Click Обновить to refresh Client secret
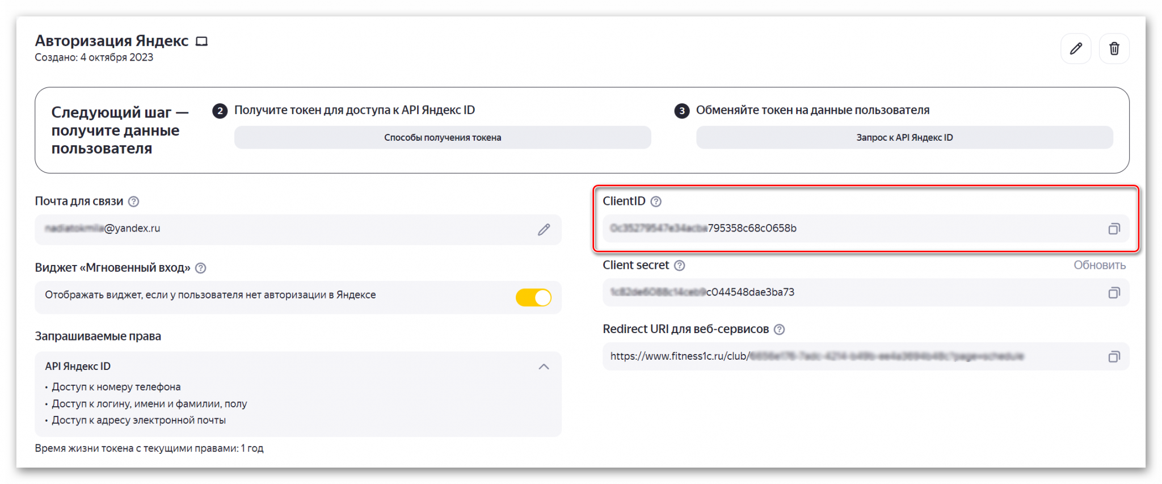 pyautogui.click(x=1100, y=266)
